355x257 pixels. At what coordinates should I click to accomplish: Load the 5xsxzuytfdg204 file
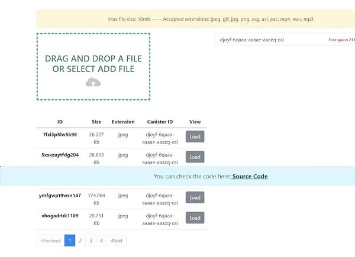click(x=195, y=157)
